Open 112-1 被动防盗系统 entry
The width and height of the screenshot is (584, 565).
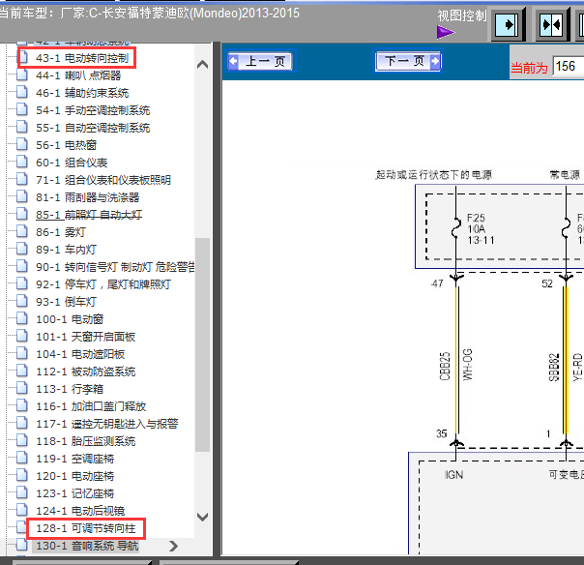click(x=85, y=372)
